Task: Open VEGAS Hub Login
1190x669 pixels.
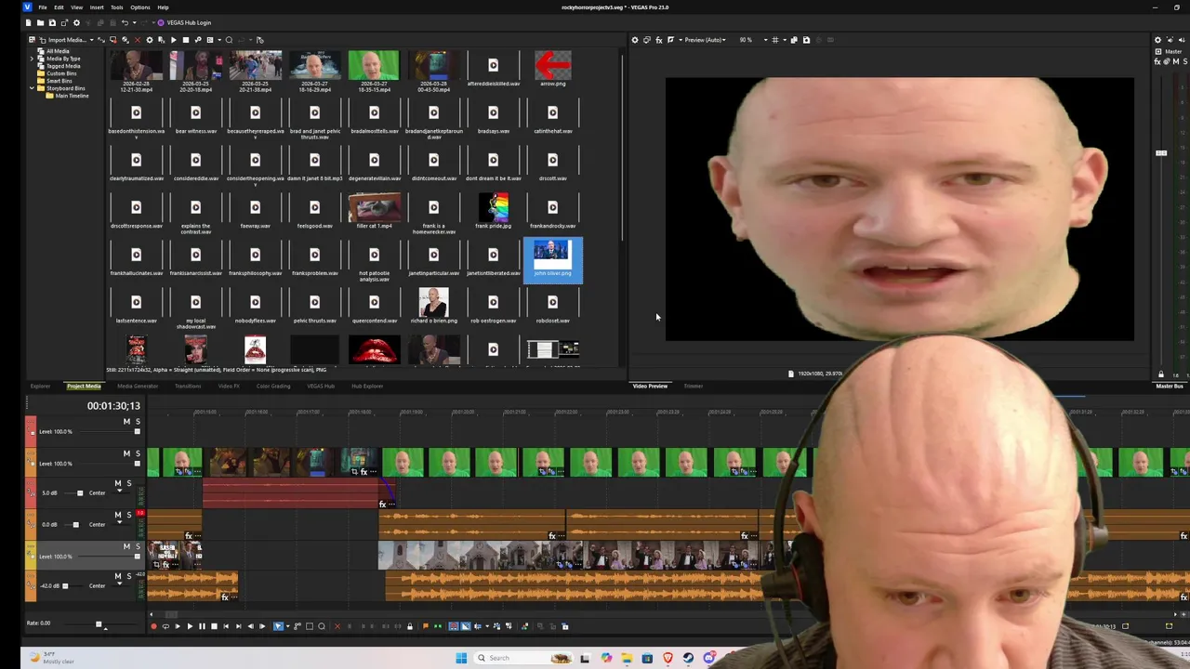Action: click(x=184, y=22)
